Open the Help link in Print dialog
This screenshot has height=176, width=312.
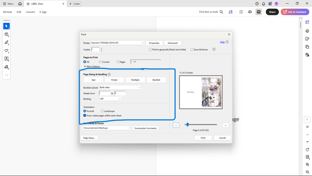(222, 42)
